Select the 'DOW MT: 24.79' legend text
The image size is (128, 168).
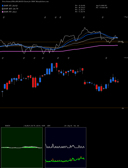[11, 9]
